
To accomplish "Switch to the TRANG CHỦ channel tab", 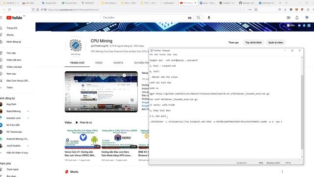I will (x=77, y=63).
